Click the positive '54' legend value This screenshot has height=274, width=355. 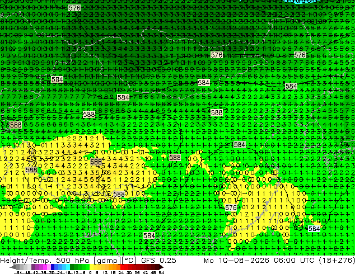click(x=161, y=272)
